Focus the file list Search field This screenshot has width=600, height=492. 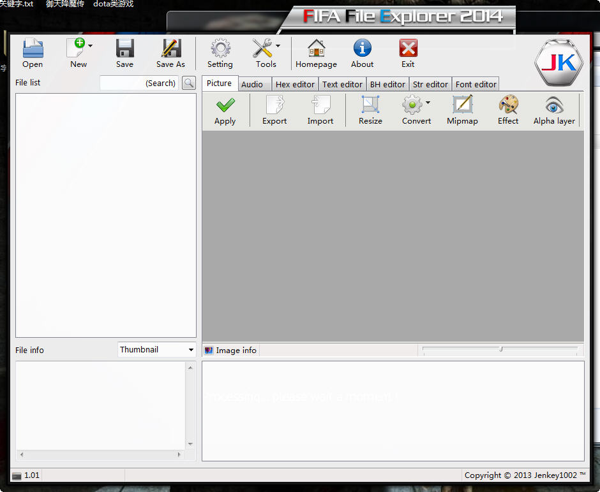click(139, 83)
